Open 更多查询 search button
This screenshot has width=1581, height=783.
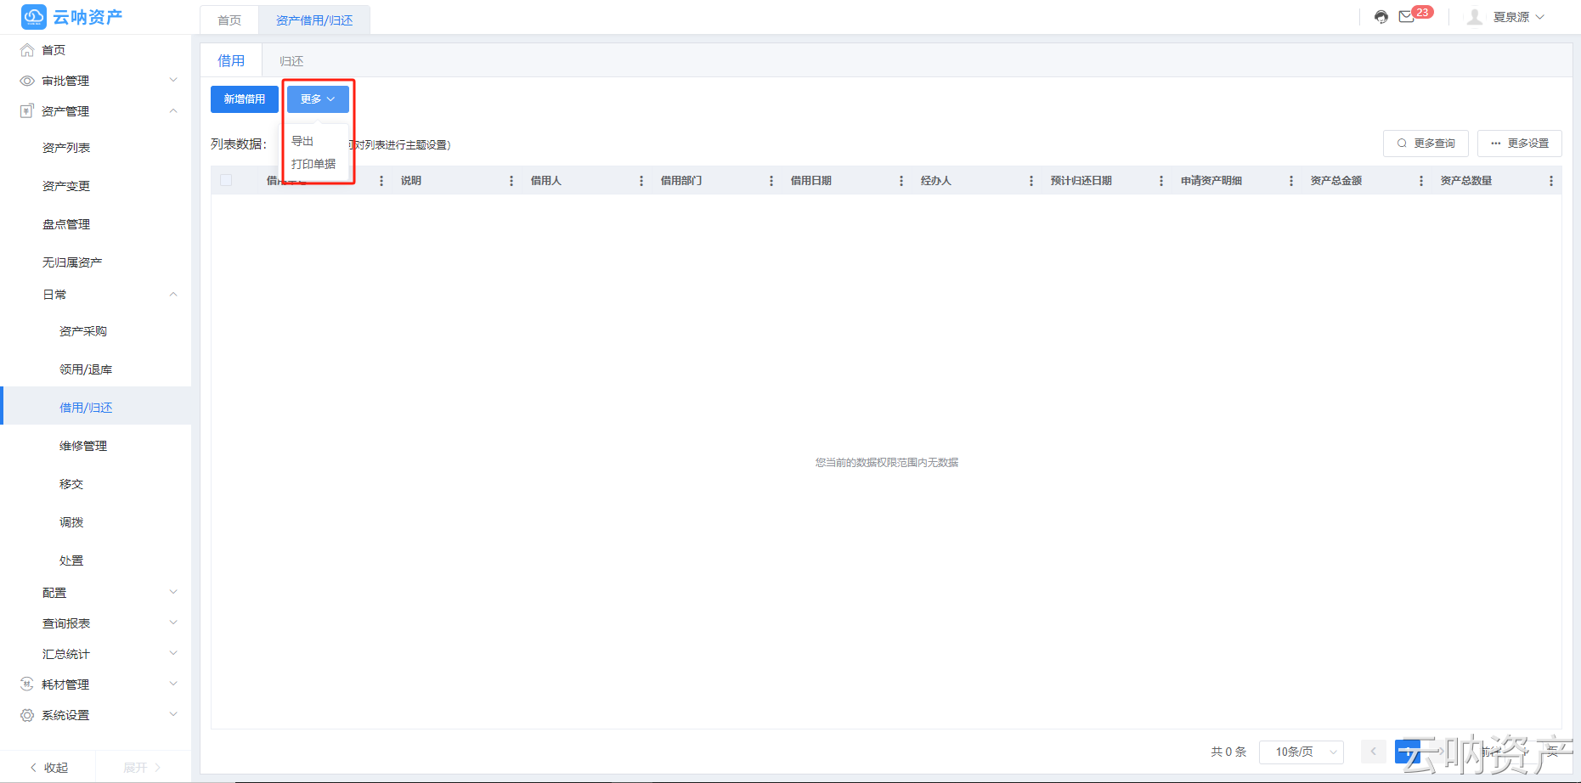pos(1426,144)
